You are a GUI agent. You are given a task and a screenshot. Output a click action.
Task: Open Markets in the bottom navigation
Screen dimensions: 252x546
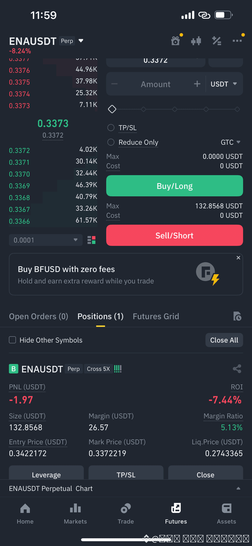point(75,514)
